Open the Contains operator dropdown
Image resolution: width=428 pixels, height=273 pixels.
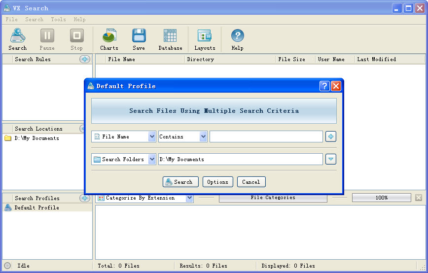pos(203,136)
